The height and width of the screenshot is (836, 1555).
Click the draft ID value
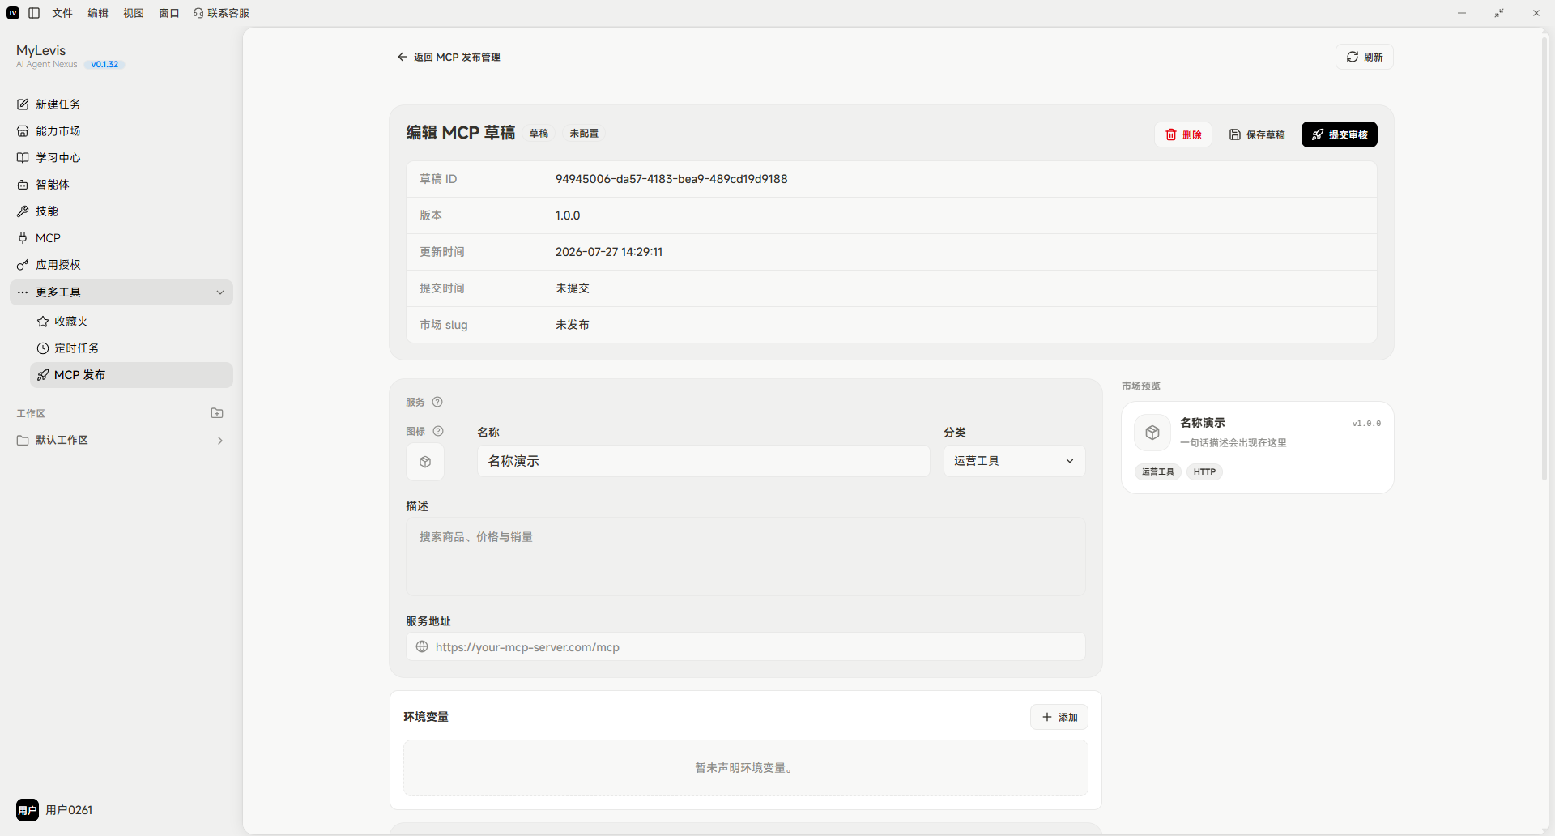pyautogui.click(x=671, y=179)
